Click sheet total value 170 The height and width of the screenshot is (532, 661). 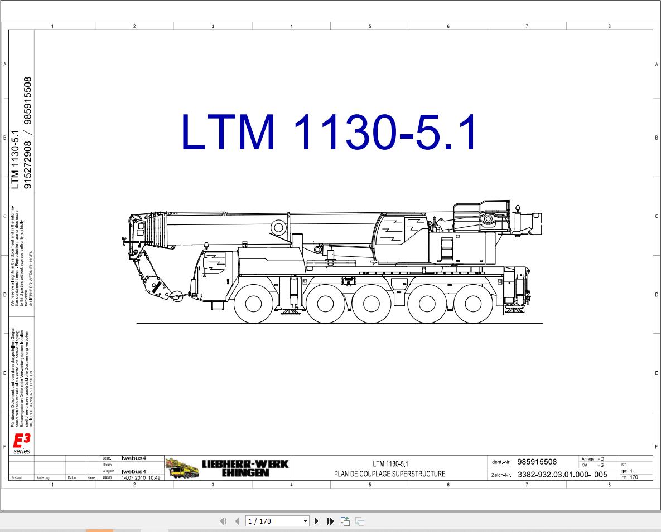634,477
